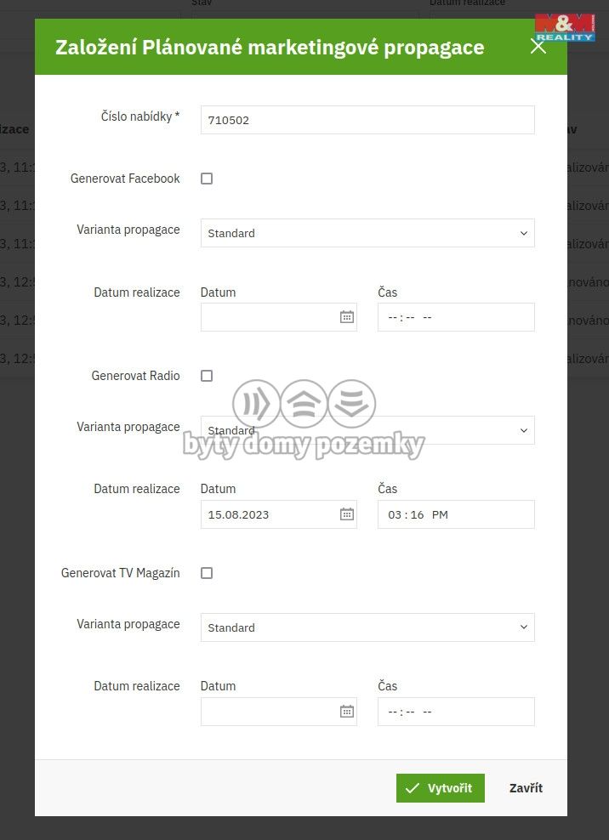
Task: Focus the Číslo nabídky field with 710502
Action: pos(367,120)
